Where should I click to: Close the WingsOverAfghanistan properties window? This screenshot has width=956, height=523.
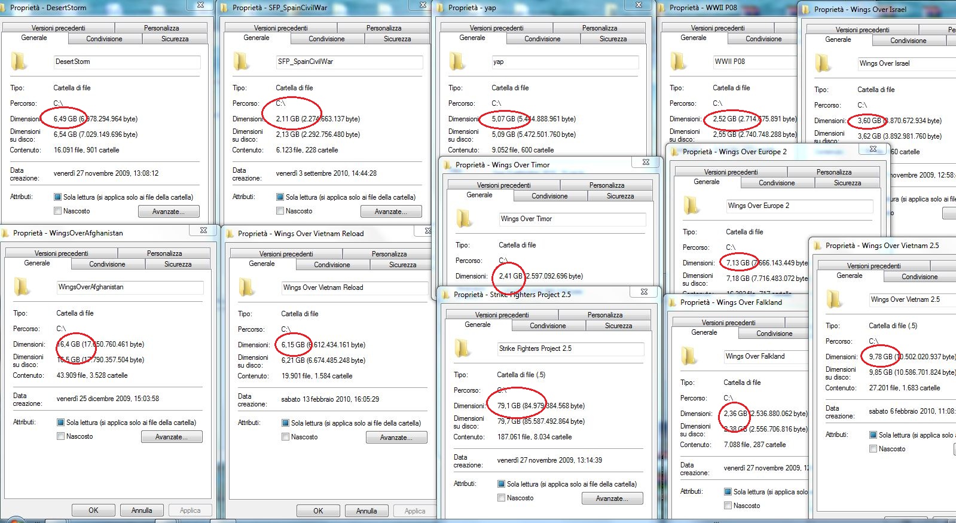(203, 230)
